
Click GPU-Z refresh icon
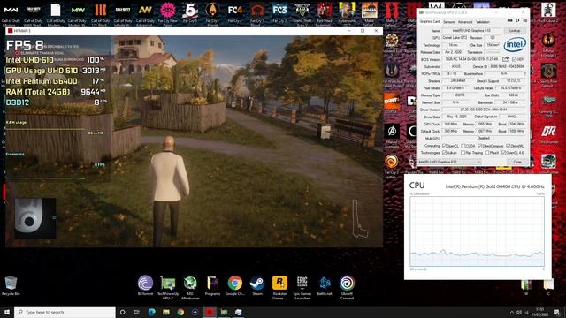tap(517, 21)
